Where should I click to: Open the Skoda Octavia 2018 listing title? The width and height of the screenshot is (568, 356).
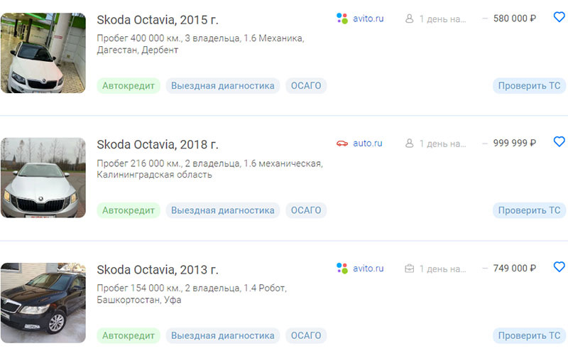(157, 144)
